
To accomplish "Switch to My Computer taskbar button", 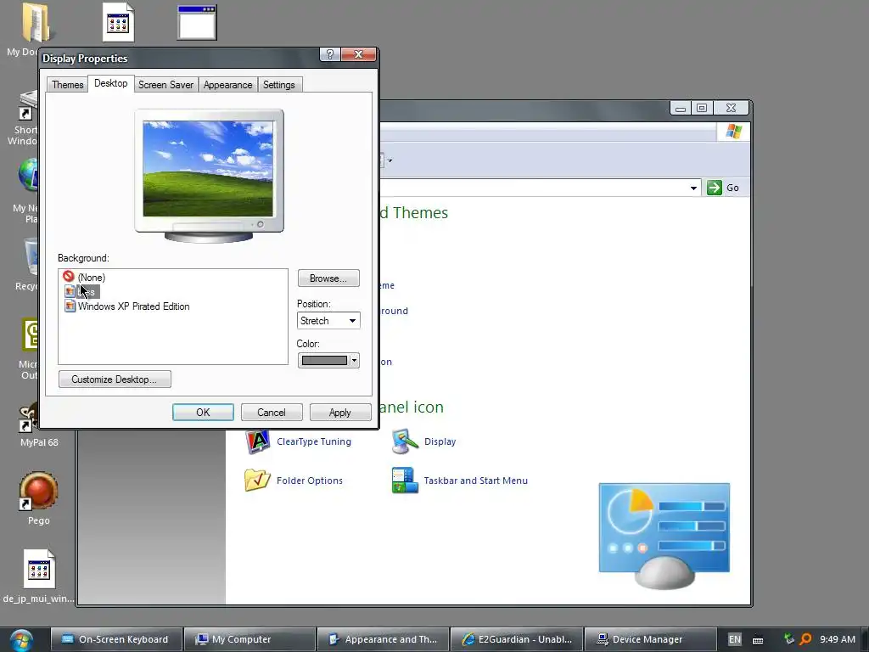I will tap(249, 639).
